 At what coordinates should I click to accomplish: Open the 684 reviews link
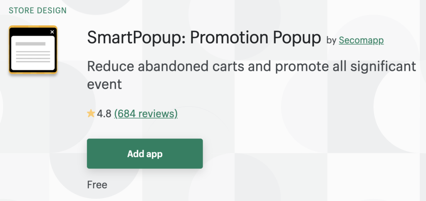pos(146,114)
